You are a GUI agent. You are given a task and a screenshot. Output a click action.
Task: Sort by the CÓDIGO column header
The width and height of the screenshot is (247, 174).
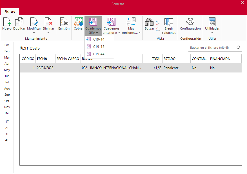[28, 59]
